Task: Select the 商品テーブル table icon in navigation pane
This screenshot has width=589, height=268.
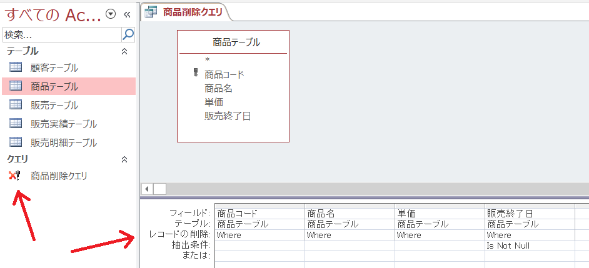Action: pyautogui.click(x=16, y=86)
